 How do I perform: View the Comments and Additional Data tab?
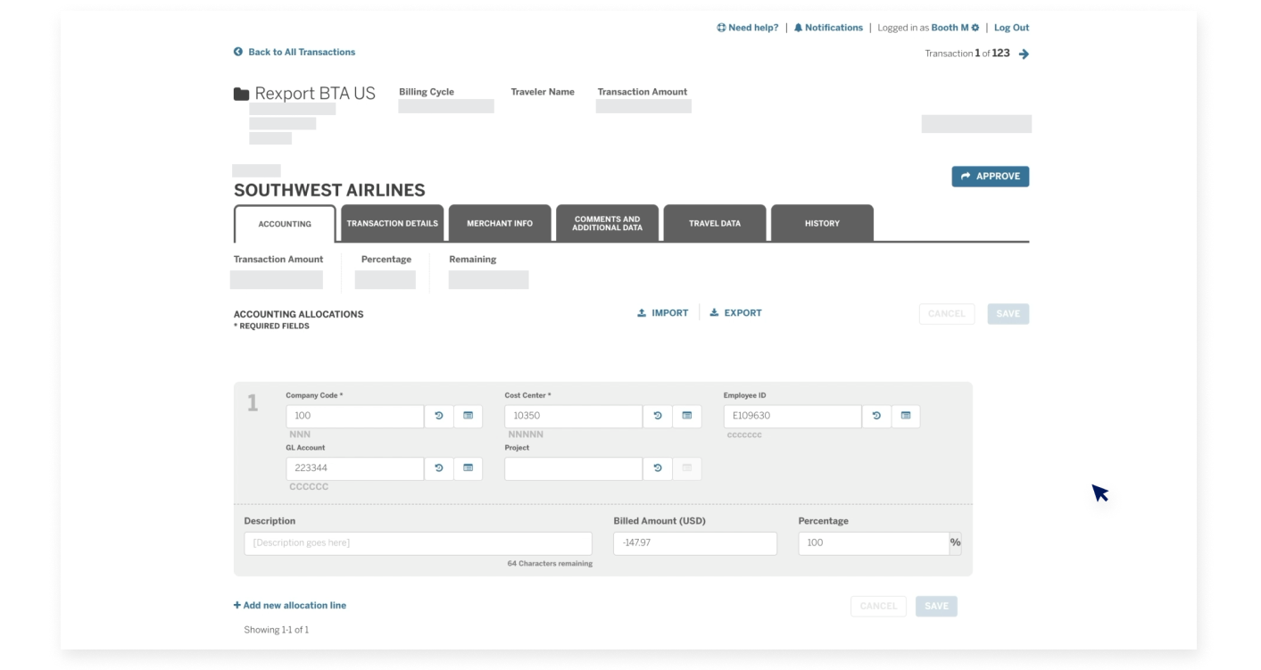608,223
